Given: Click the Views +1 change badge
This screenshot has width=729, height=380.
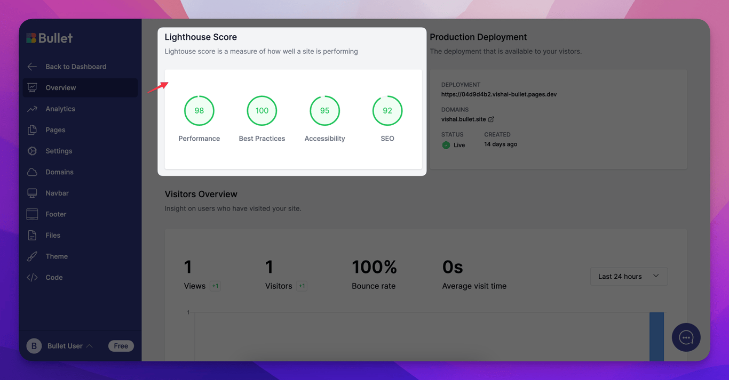Looking at the screenshot, I should coord(215,286).
